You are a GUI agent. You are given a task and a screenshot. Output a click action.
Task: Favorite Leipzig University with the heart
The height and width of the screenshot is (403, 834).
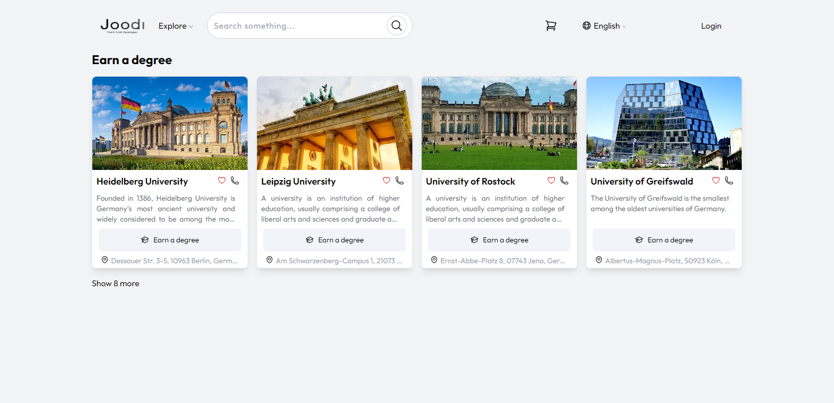387,180
